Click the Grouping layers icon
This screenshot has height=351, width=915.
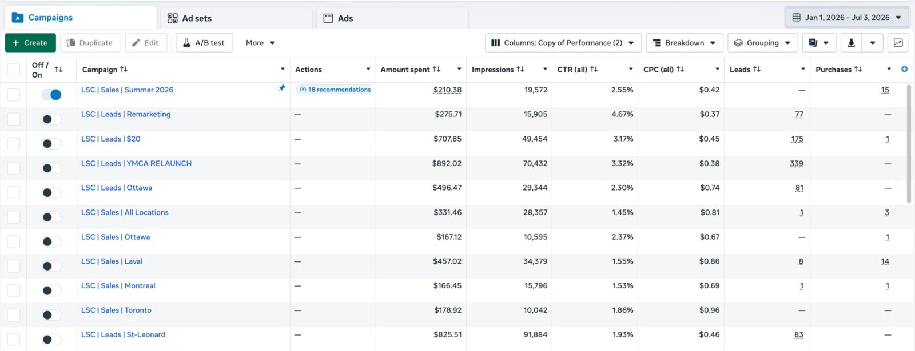738,43
